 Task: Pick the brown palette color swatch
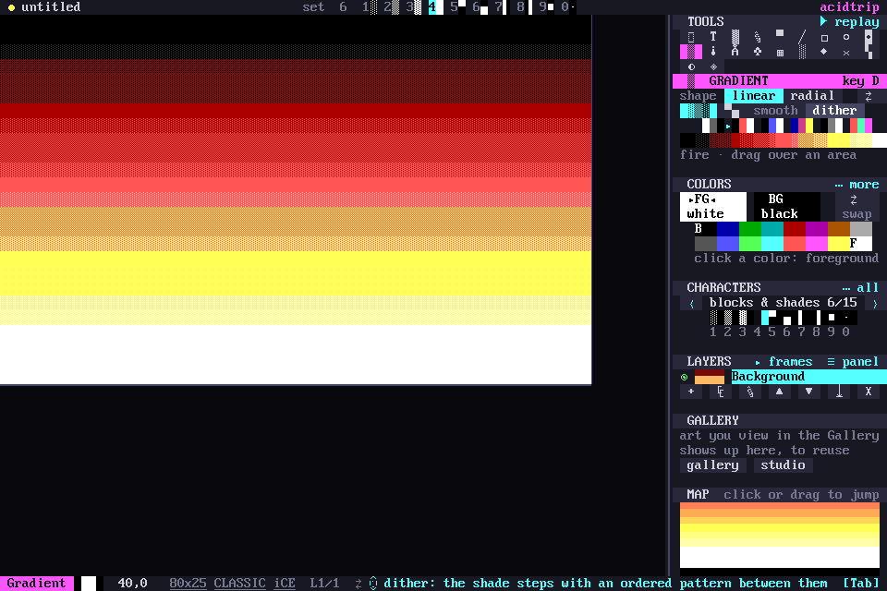click(838, 229)
